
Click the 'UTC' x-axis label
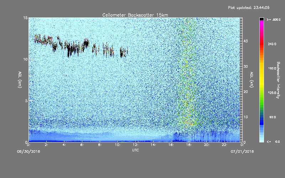(135, 150)
